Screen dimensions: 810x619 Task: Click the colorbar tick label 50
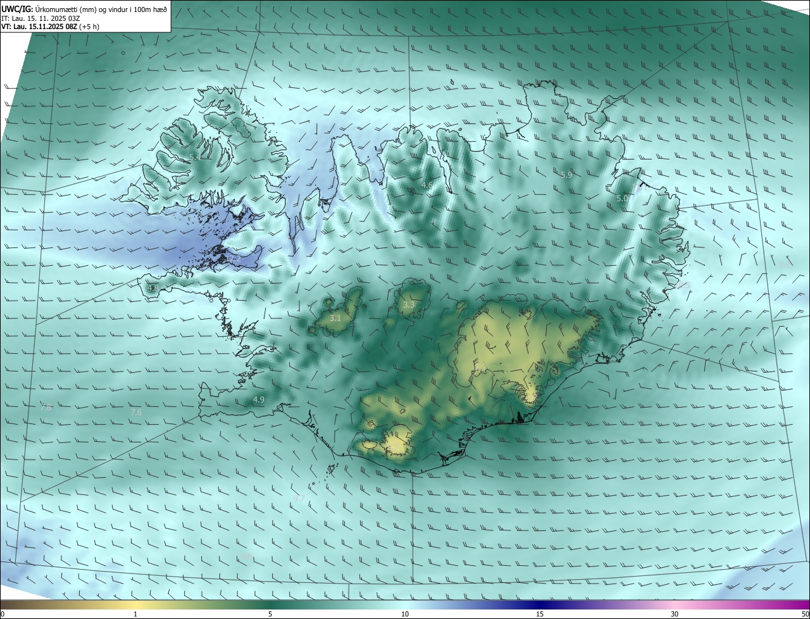[805, 614]
